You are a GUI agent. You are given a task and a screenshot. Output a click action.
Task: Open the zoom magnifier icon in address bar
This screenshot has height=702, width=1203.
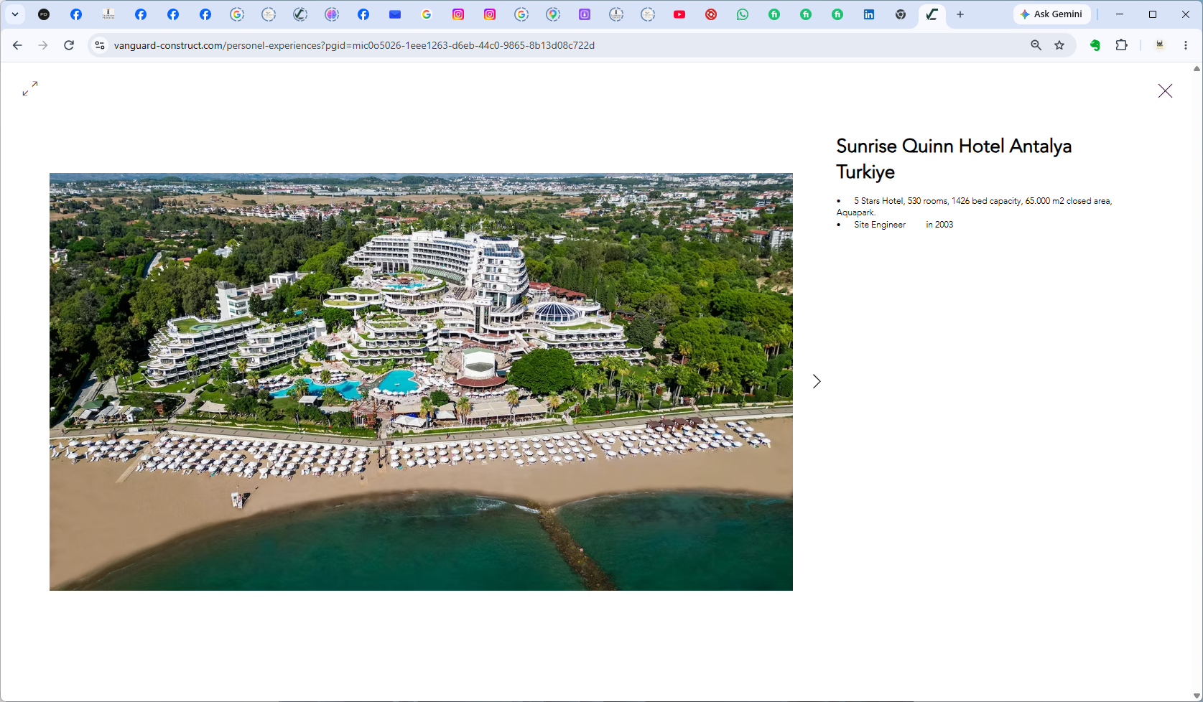pyautogui.click(x=1036, y=45)
